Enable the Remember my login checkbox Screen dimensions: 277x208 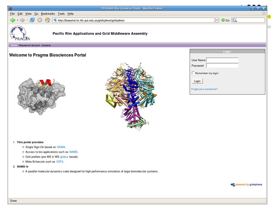(193, 73)
